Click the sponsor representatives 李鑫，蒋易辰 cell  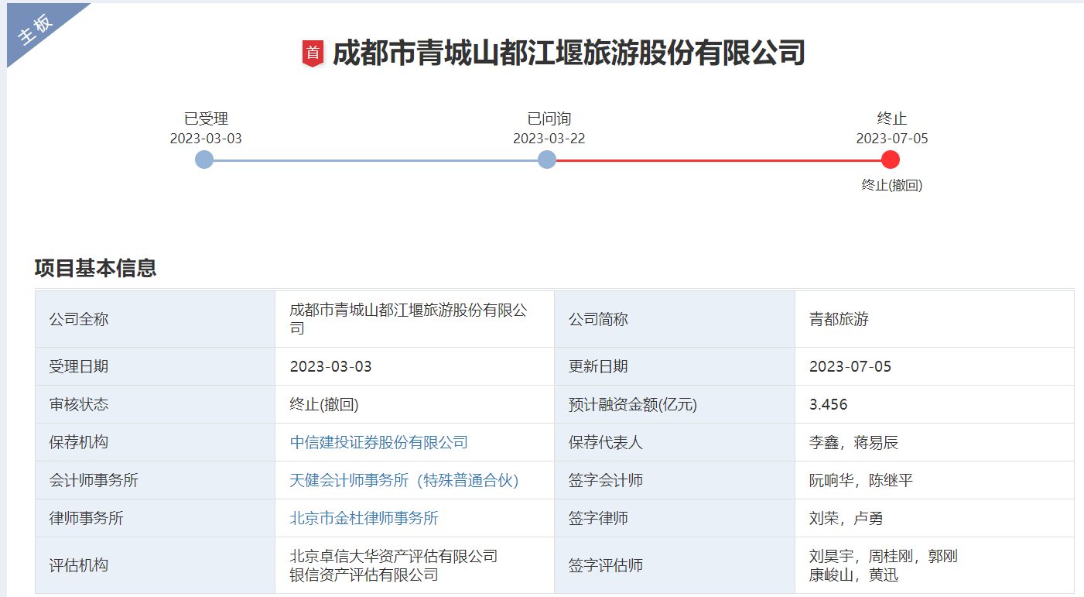tap(853, 443)
